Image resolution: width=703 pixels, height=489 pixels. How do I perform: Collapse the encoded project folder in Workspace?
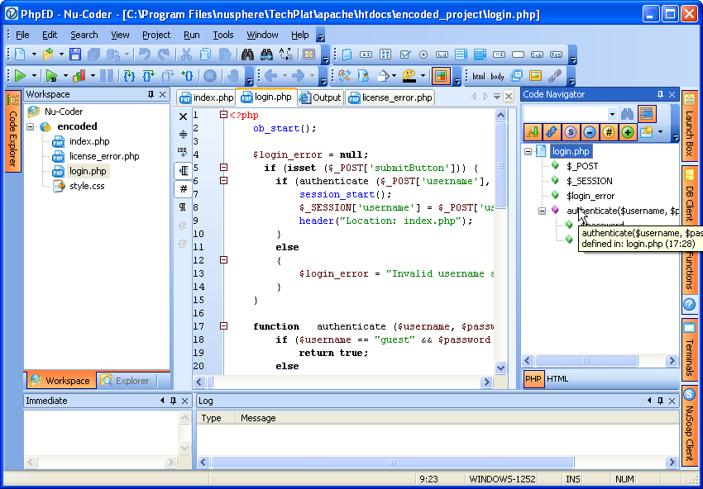pos(31,127)
